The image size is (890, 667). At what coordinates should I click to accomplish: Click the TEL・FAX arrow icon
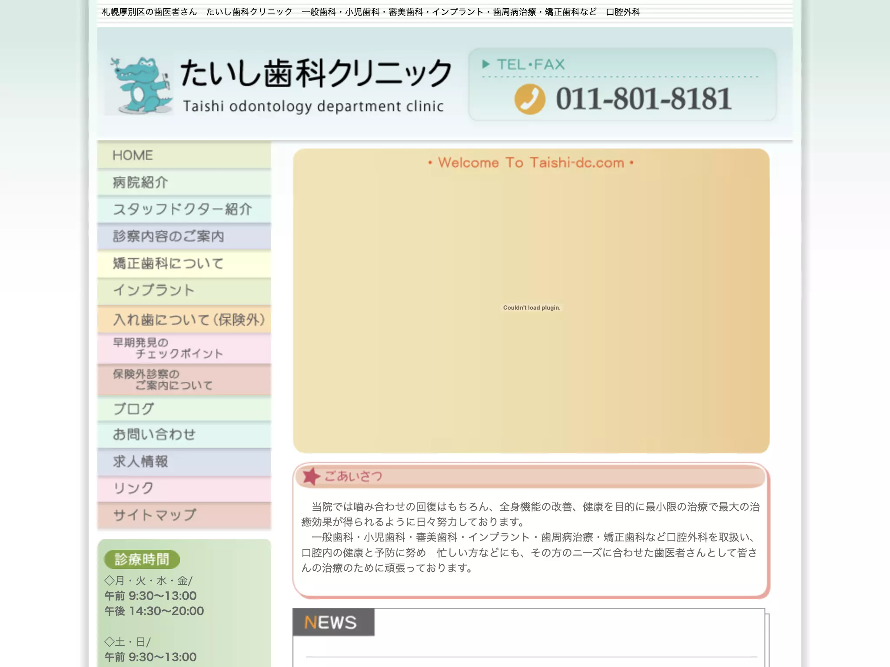click(486, 64)
